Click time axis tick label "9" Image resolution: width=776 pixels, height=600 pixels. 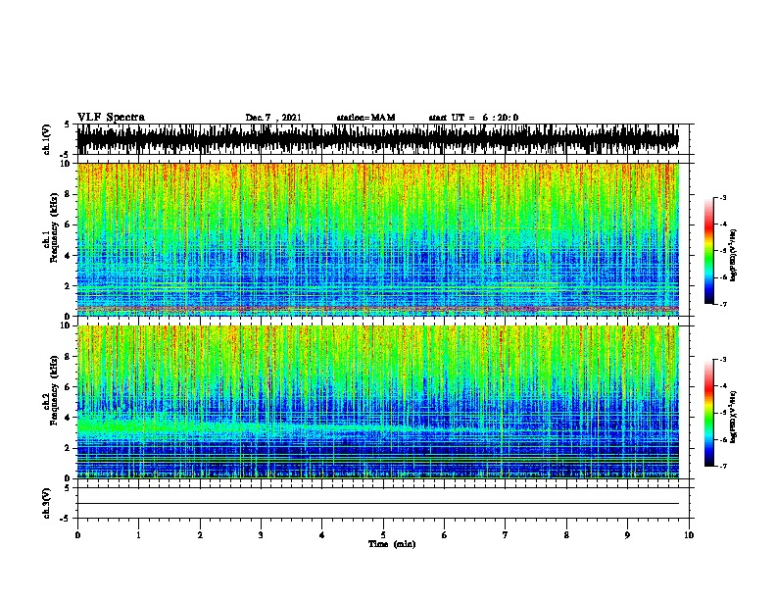(x=627, y=535)
